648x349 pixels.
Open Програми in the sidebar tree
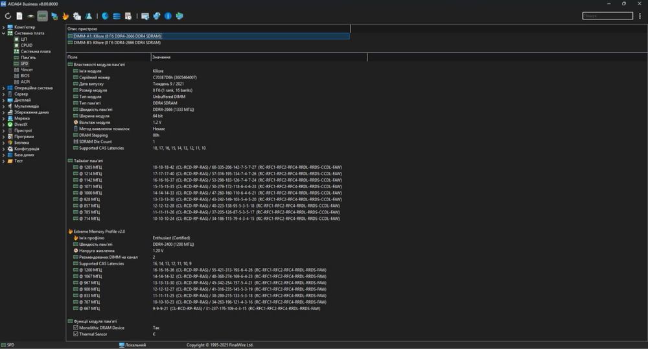pyautogui.click(x=24, y=136)
